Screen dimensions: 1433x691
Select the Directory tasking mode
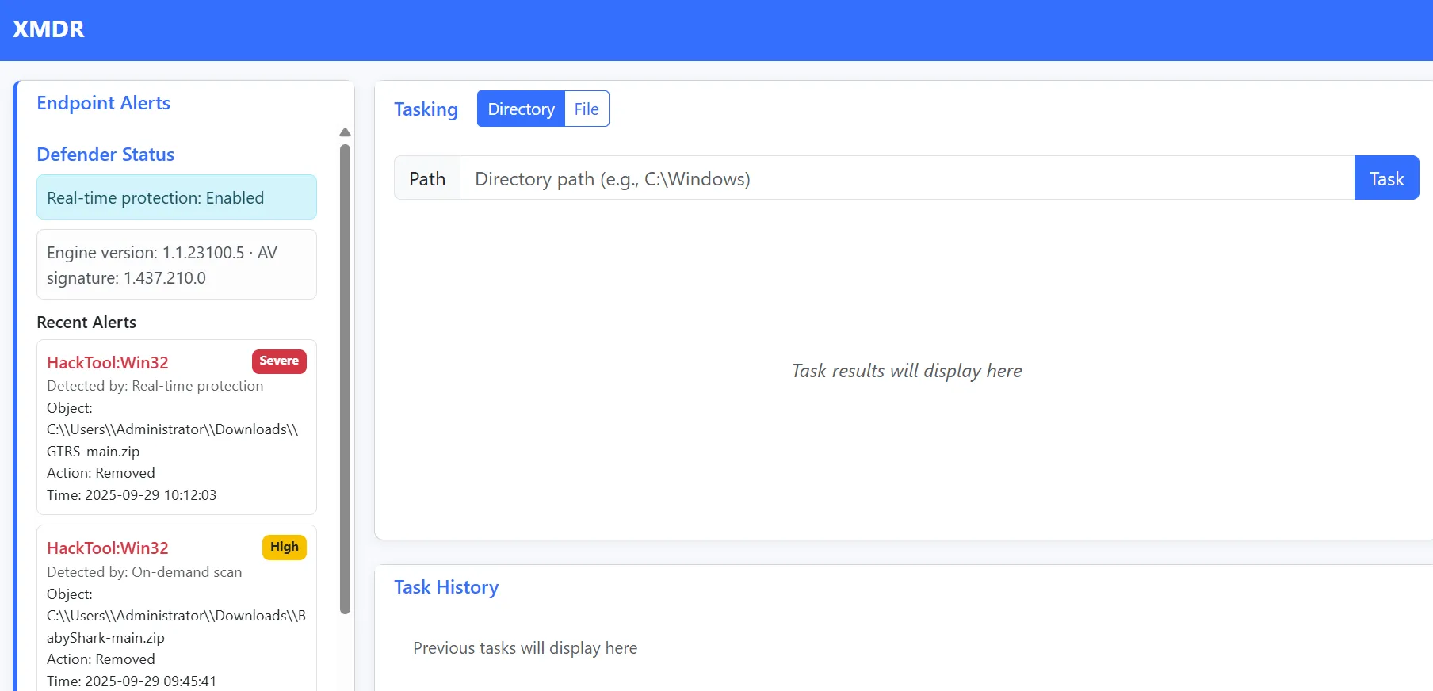(x=521, y=109)
